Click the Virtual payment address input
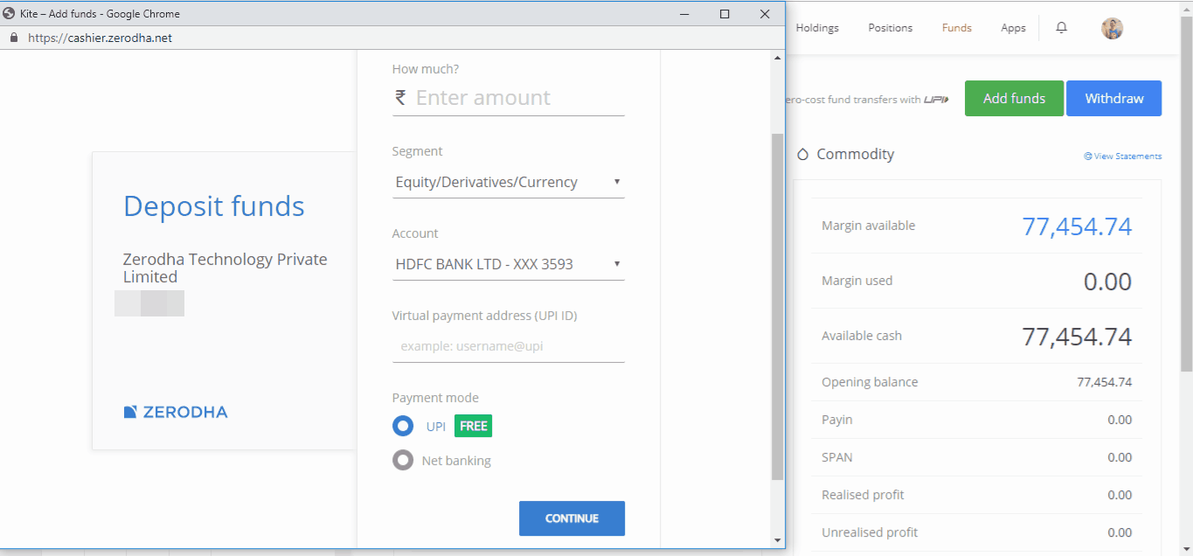1193x556 pixels. (509, 346)
